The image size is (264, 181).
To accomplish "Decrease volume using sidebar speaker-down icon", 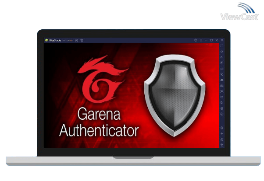I will 222,57.
